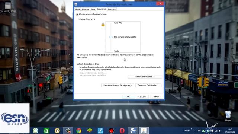
Task: Open the red circular taskbar app
Action: pos(111,131)
